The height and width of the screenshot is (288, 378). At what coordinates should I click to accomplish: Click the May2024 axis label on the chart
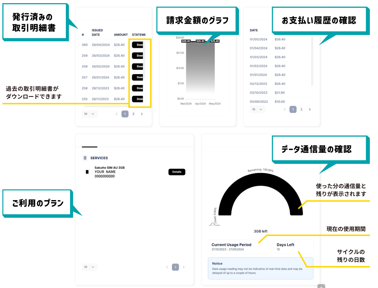click(215, 104)
